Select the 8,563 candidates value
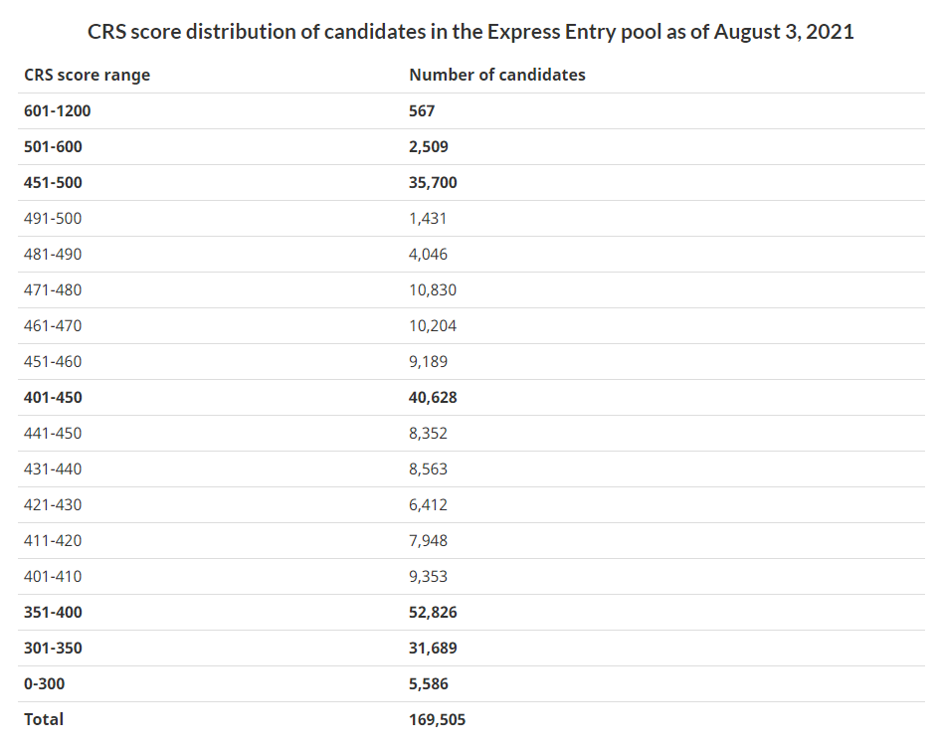 429,468
